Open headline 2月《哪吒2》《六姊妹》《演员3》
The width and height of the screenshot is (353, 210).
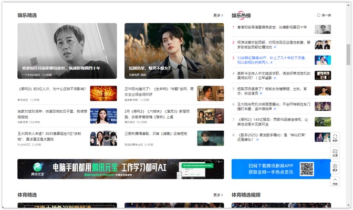click(x=157, y=114)
